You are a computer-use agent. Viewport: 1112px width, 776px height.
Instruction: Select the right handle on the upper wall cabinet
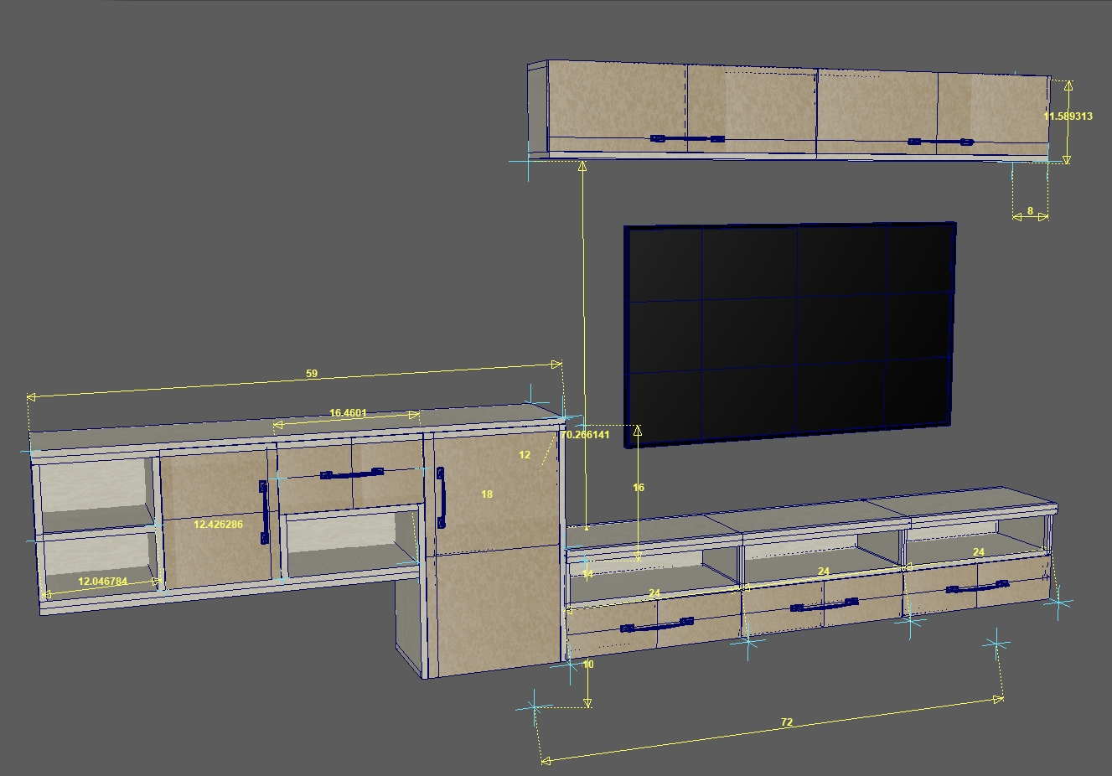(940, 142)
